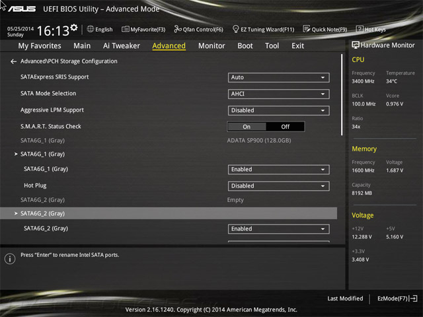423x317 pixels.
Task: Launch EZ Tuning Wizard(F11) bulb icon
Action: (x=235, y=29)
